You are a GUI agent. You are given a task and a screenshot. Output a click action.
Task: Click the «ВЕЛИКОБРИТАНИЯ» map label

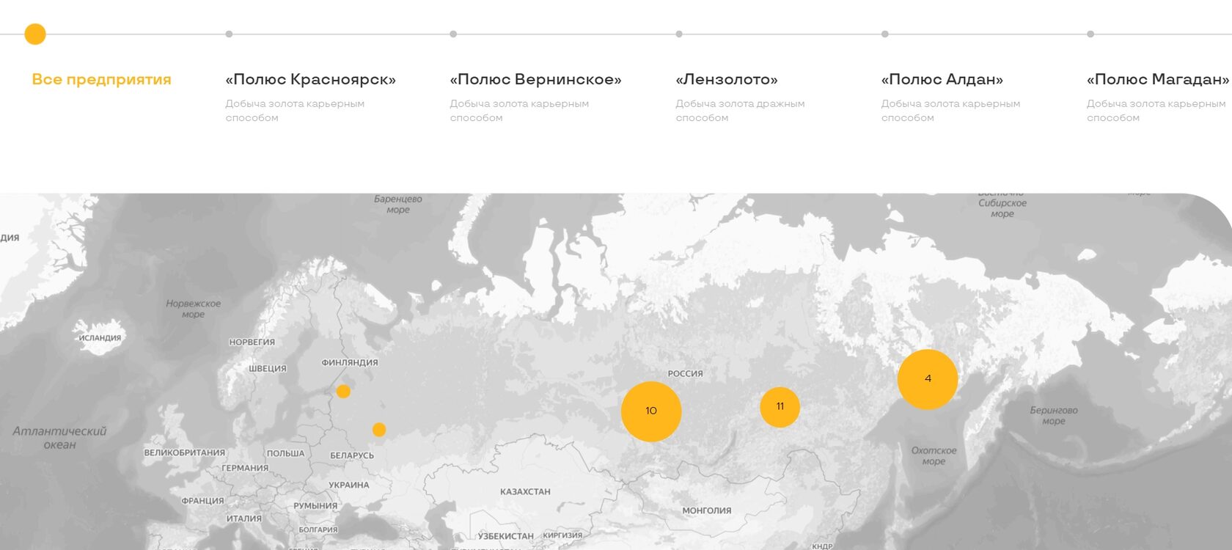(184, 453)
